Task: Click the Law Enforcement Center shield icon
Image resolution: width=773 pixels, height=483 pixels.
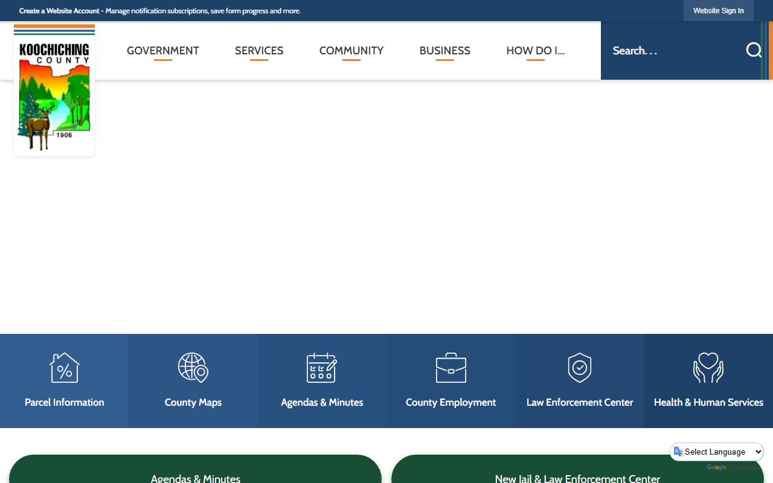Action: (580, 368)
